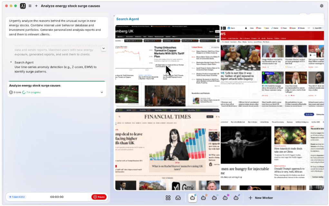Expand the collapsed summary text chevron
Screen dimensions: 329x206
(x=103, y=48)
